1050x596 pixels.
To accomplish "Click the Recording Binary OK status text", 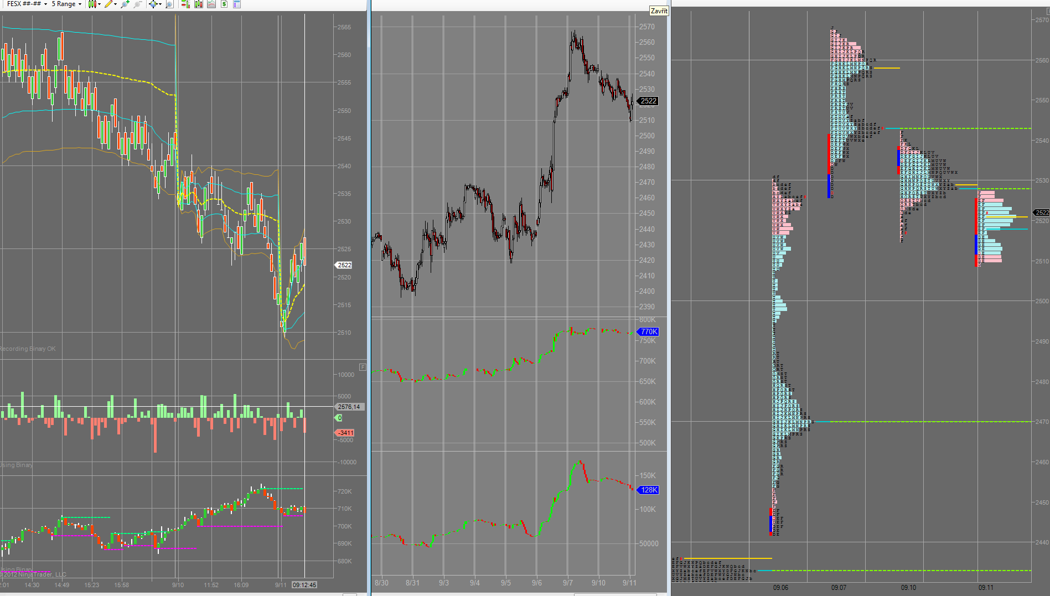I will click(28, 349).
